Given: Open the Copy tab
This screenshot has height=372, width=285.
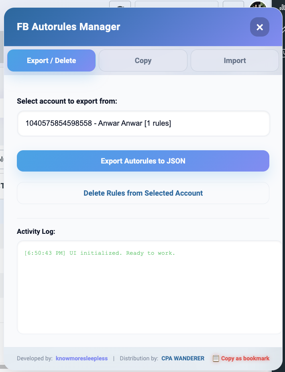Looking at the screenshot, I should pyautogui.click(x=143, y=61).
